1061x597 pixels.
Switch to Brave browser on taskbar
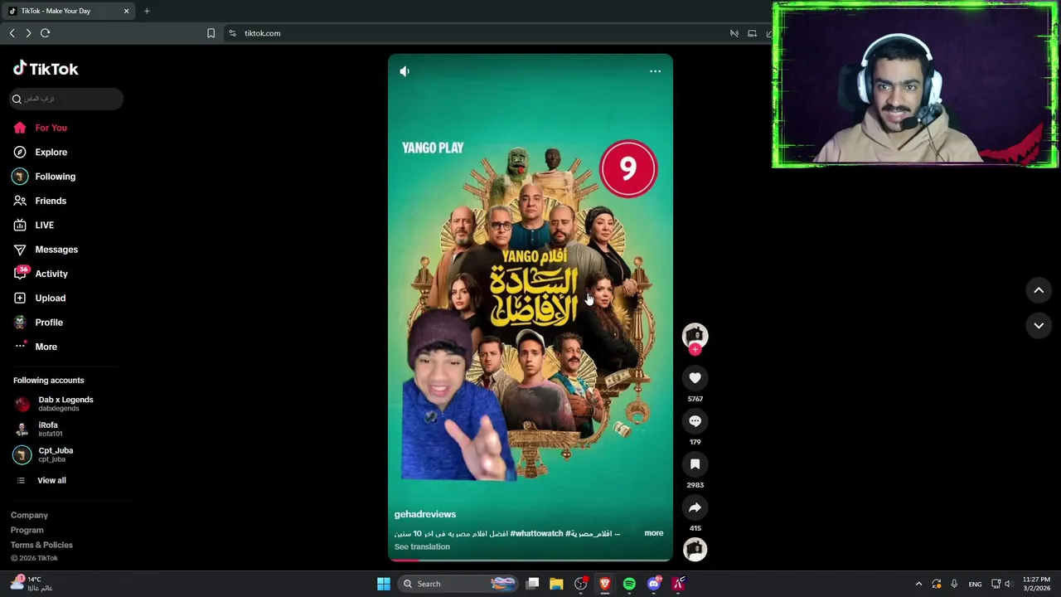tap(605, 584)
